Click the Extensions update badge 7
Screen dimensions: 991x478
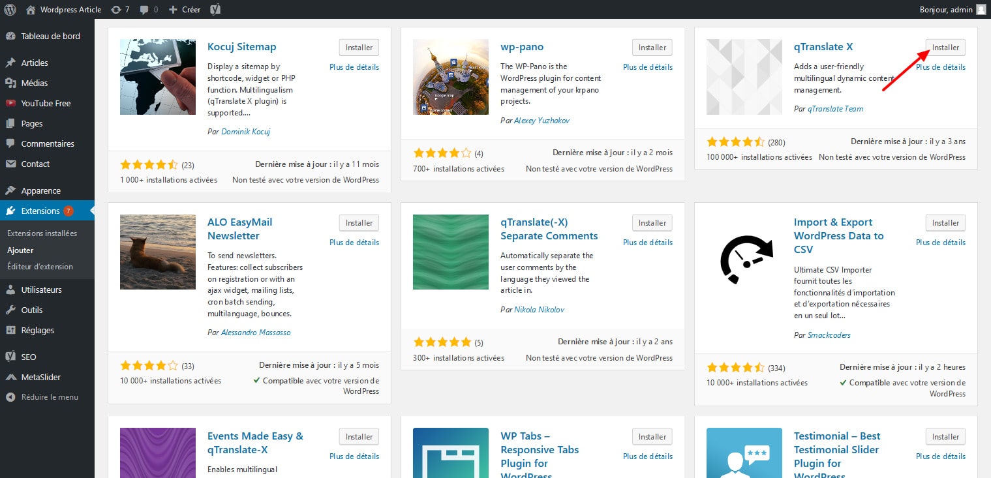[69, 211]
